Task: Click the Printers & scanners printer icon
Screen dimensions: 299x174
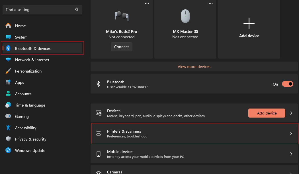Action: [99, 133]
